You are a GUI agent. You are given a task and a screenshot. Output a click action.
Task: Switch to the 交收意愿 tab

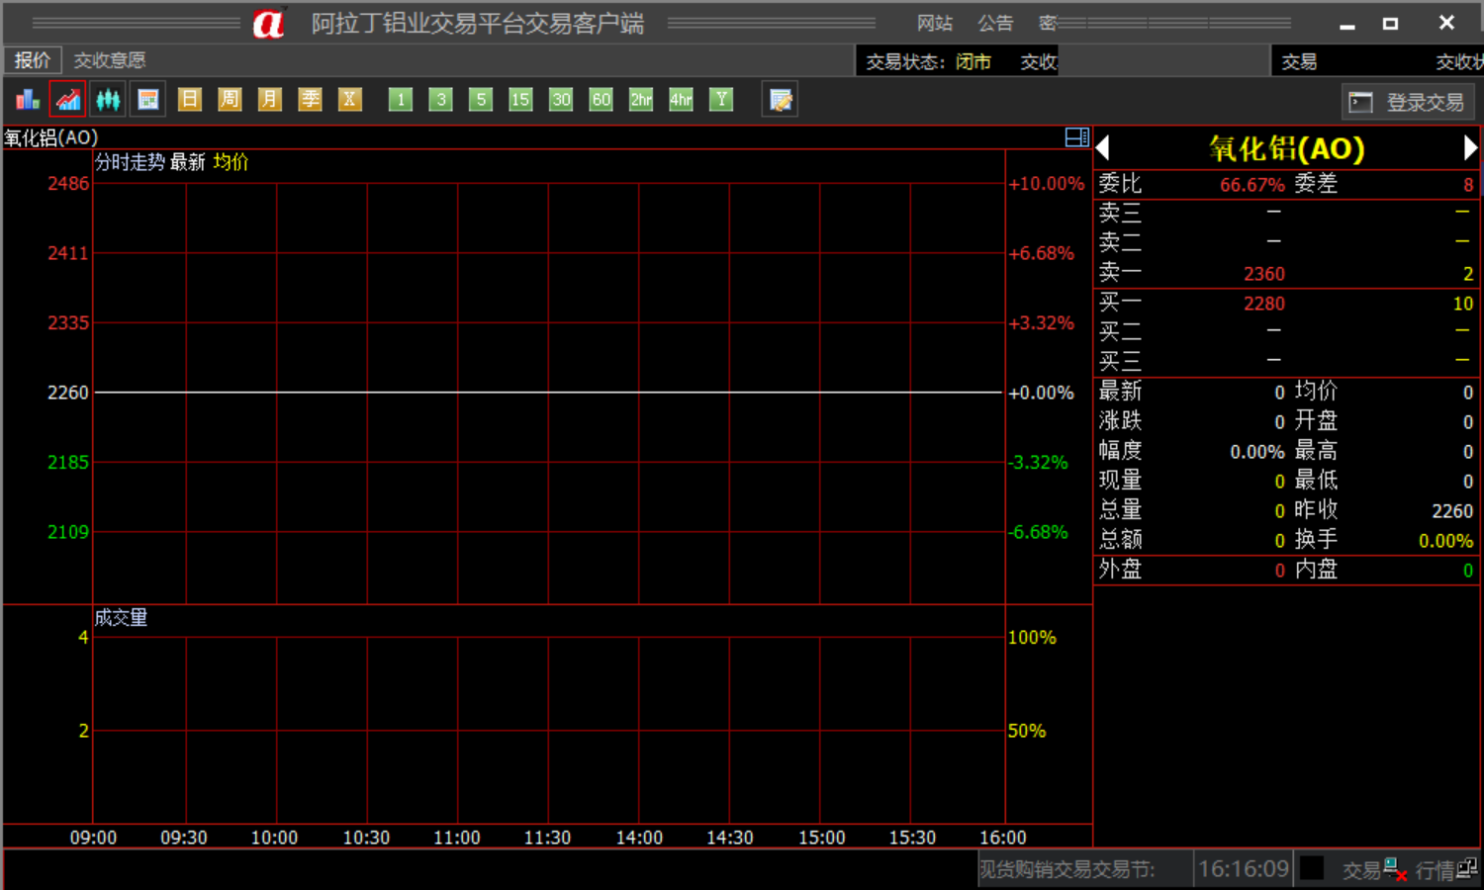pyautogui.click(x=110, y=60)
